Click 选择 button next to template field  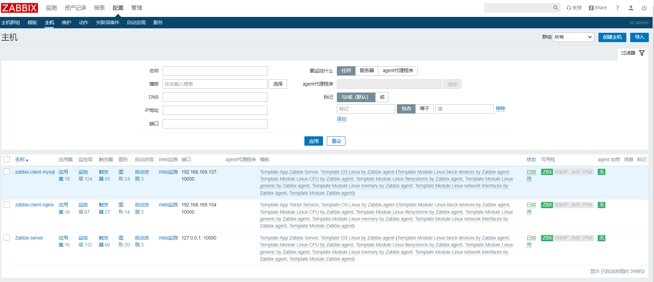click(x=278, y=84)
